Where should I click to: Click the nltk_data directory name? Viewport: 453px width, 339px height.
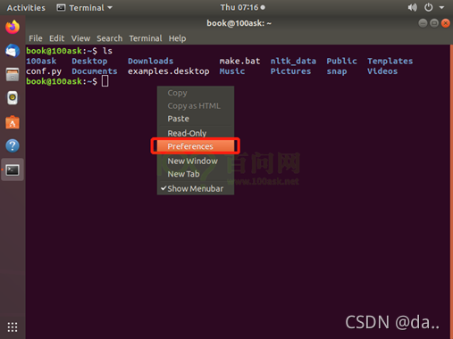pyautogui.click(x=293, y=62)
